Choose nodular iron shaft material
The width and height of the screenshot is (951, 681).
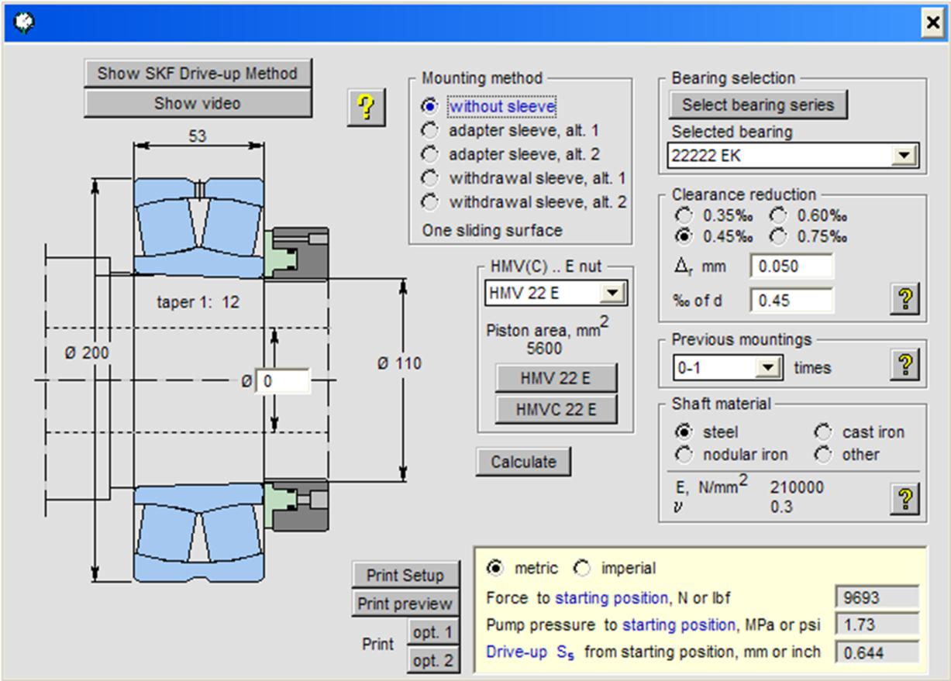pos(684,454)
